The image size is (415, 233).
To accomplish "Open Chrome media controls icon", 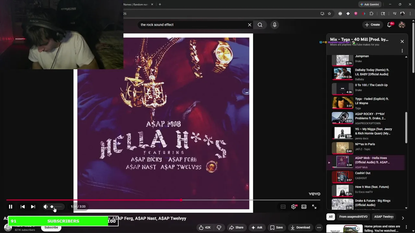I will tap(395, 14).
